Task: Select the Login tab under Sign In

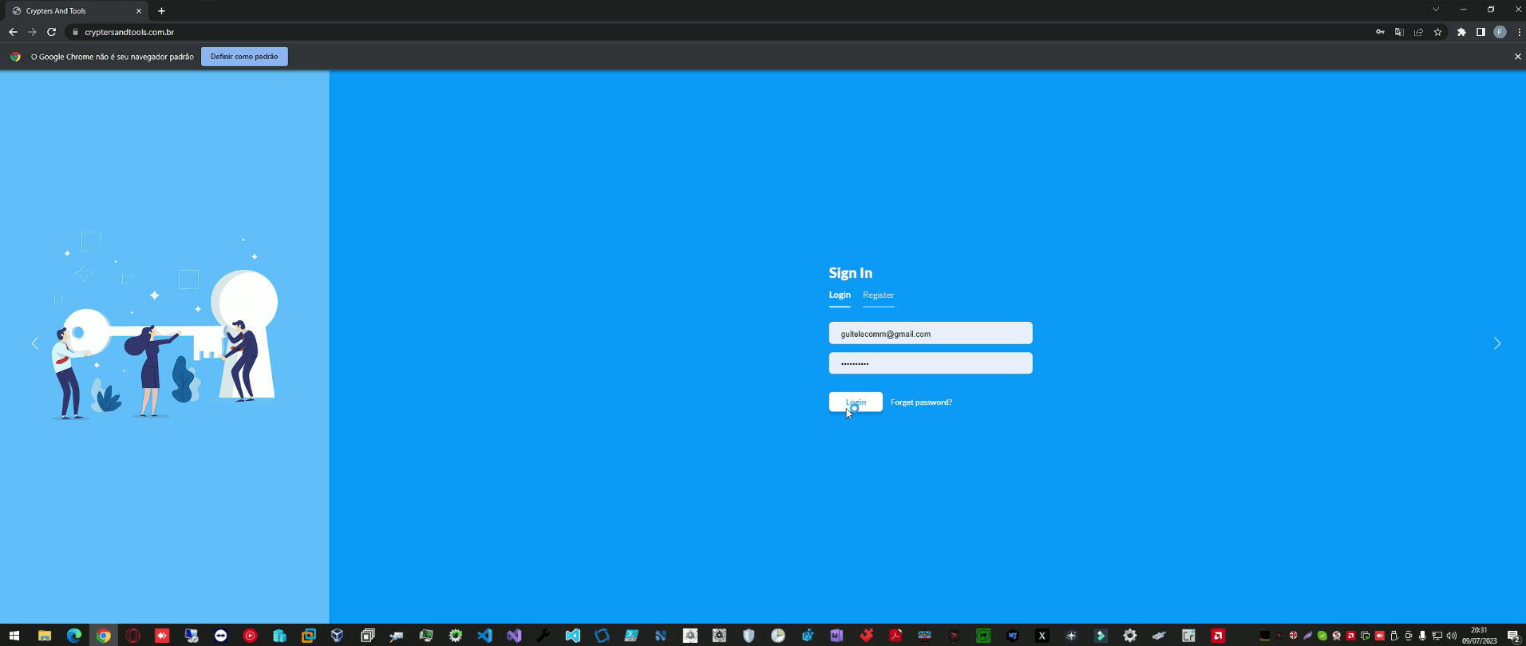Action: [840, 295]
